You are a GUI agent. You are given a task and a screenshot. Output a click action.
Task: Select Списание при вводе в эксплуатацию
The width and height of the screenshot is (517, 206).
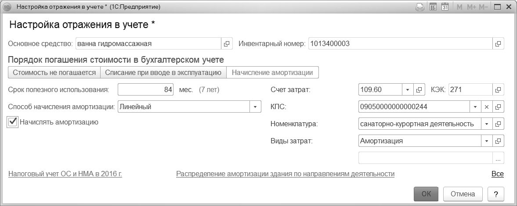coord(163,72)
